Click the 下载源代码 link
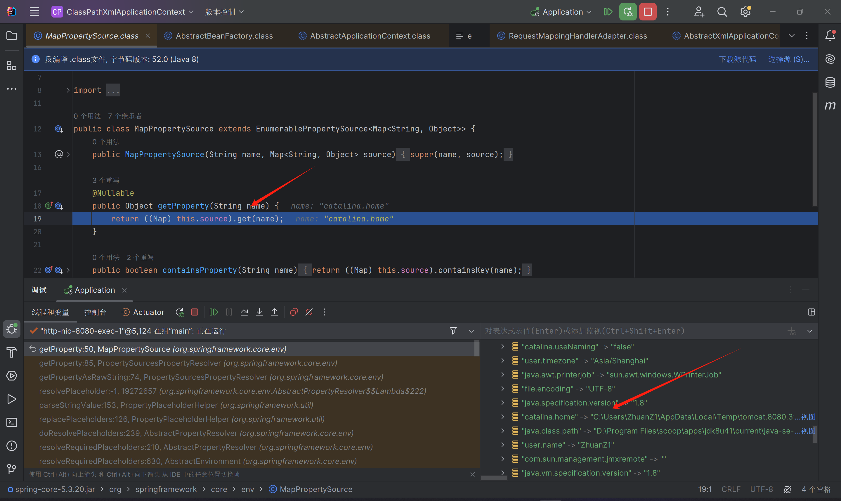The height and width of the screenshot is (501, 841). [x=737, y=59]
